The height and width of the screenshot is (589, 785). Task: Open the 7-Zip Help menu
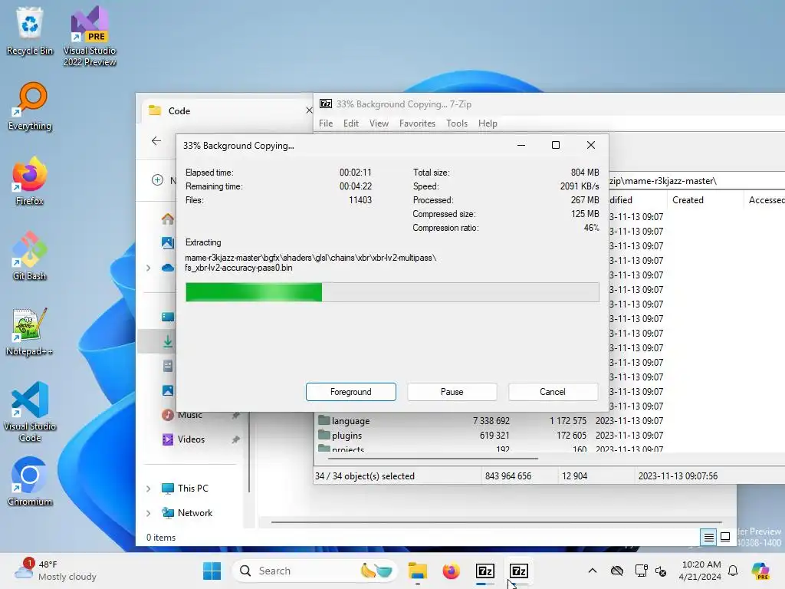tap(488, 123)
